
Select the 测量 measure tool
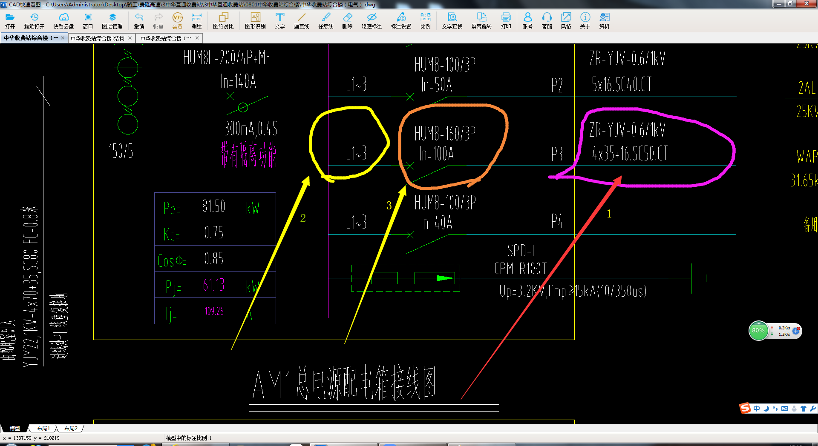coord(196,20)
